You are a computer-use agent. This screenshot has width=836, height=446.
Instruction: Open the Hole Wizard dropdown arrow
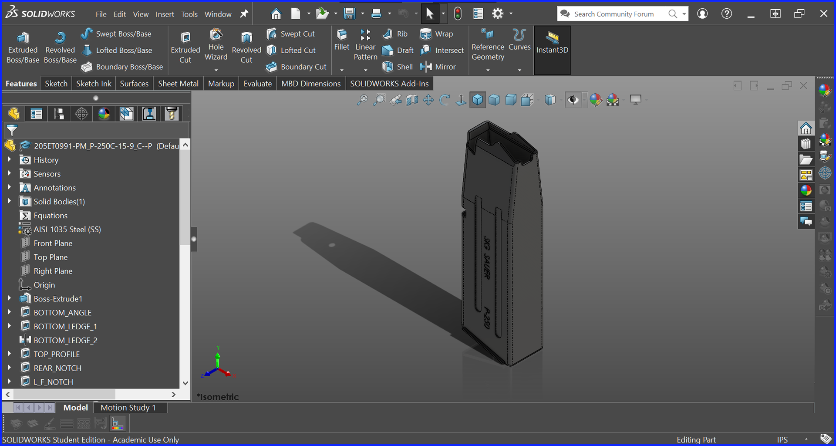tap(216, 70)
